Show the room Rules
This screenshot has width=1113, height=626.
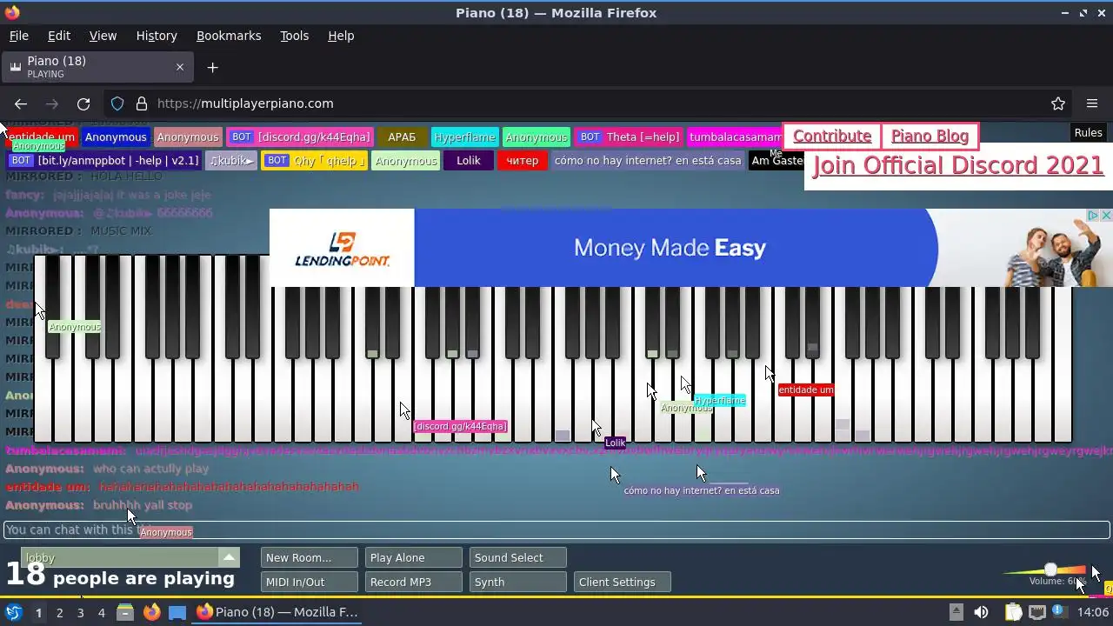(1088, 133)
